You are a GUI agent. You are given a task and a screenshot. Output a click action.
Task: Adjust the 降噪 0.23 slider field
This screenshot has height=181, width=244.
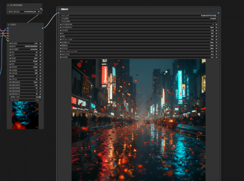[24, 64]
